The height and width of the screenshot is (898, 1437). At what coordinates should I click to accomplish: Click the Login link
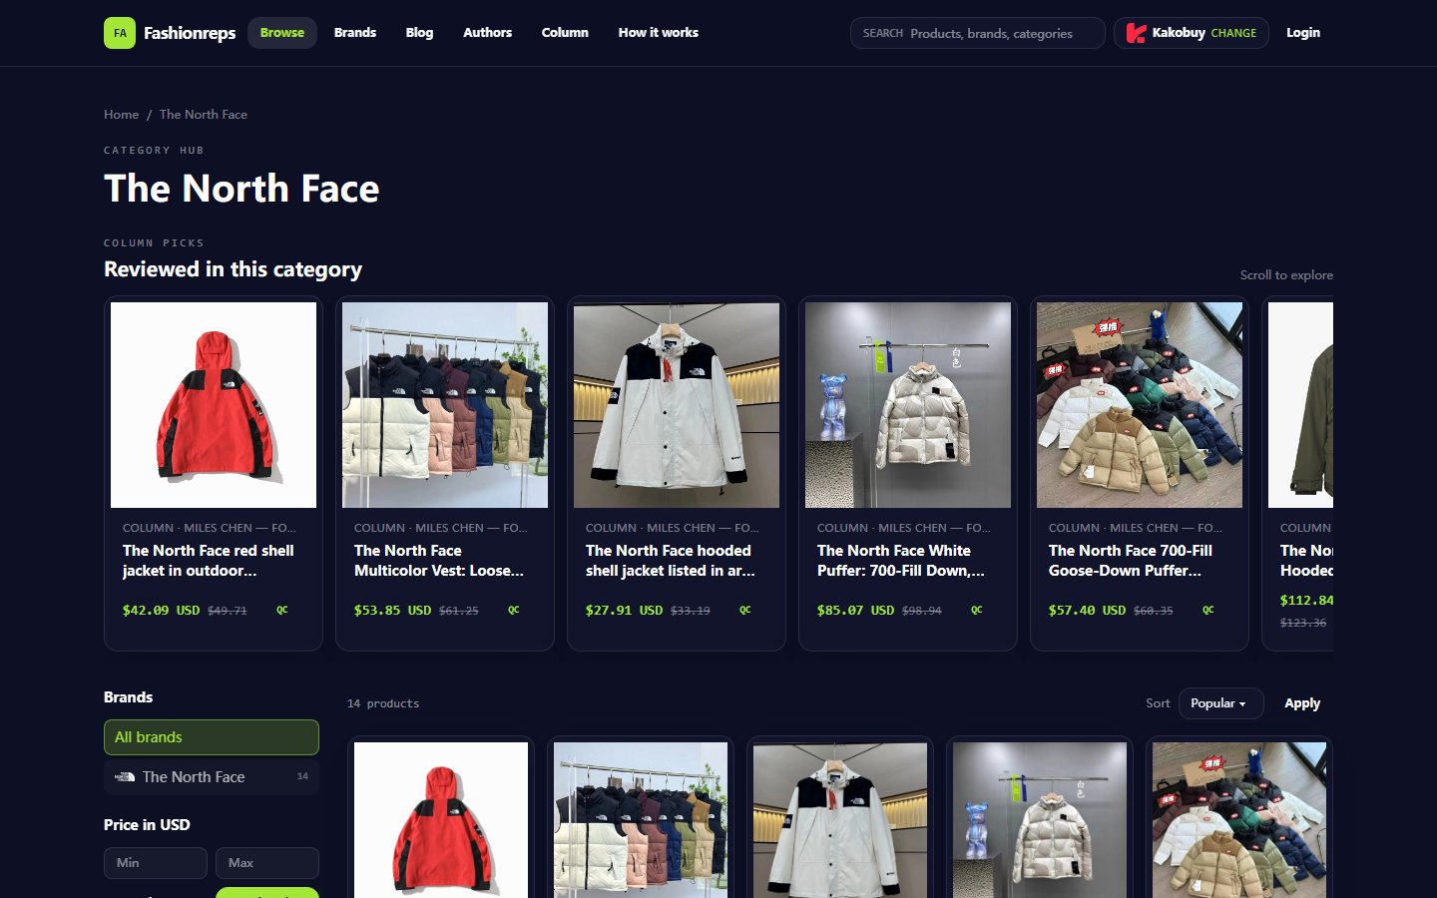coord(1303,33)
